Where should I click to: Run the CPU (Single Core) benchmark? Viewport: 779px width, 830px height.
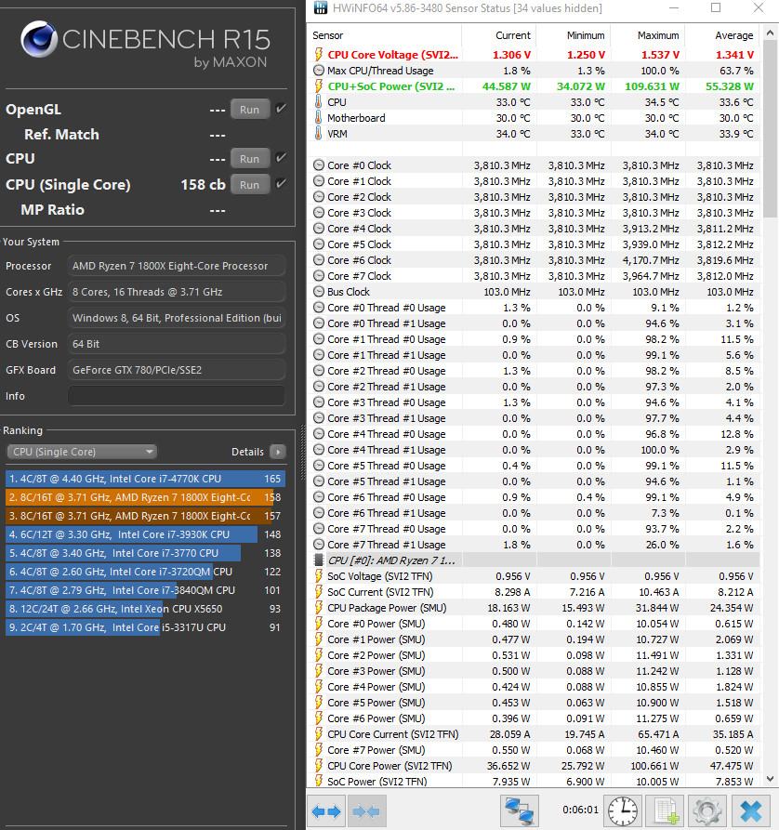coord(249,184)
